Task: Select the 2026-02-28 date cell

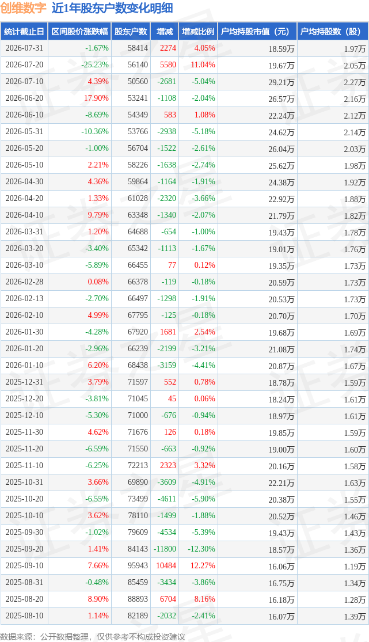Action: (x=24, y=282)
